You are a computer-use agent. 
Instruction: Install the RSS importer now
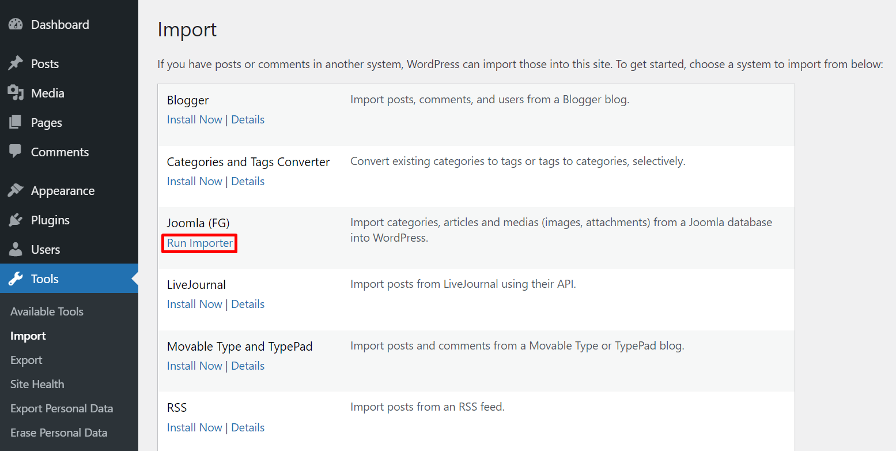(x=194, y=427)
